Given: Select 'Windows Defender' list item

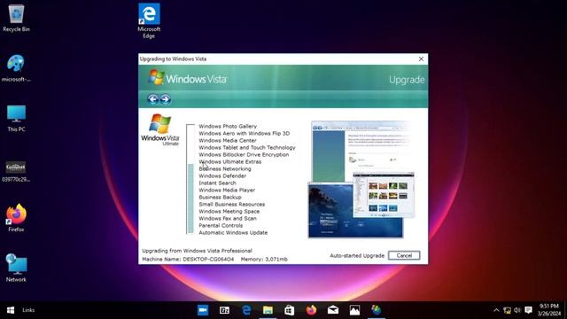Looking at the screenshot, I should (222, 175).
